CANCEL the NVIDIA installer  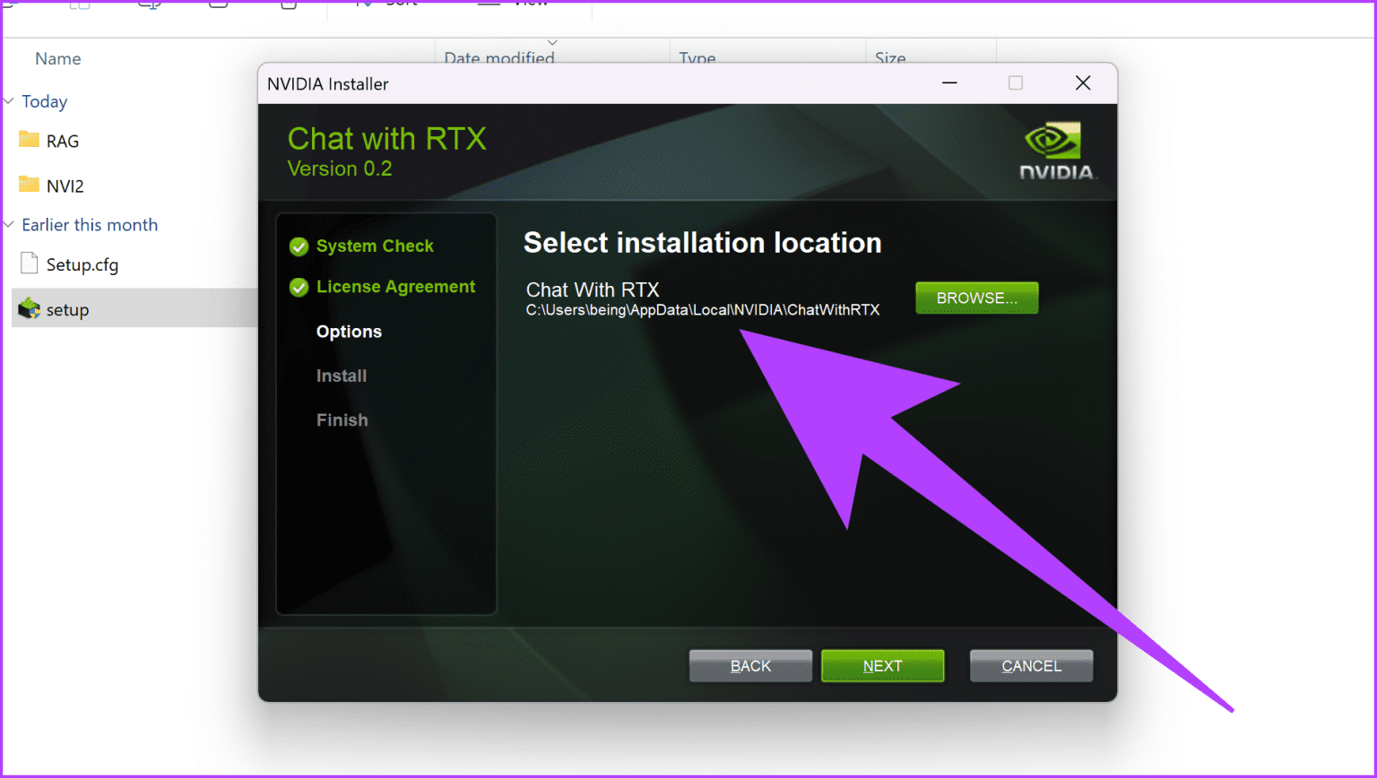coord(1031,666)
